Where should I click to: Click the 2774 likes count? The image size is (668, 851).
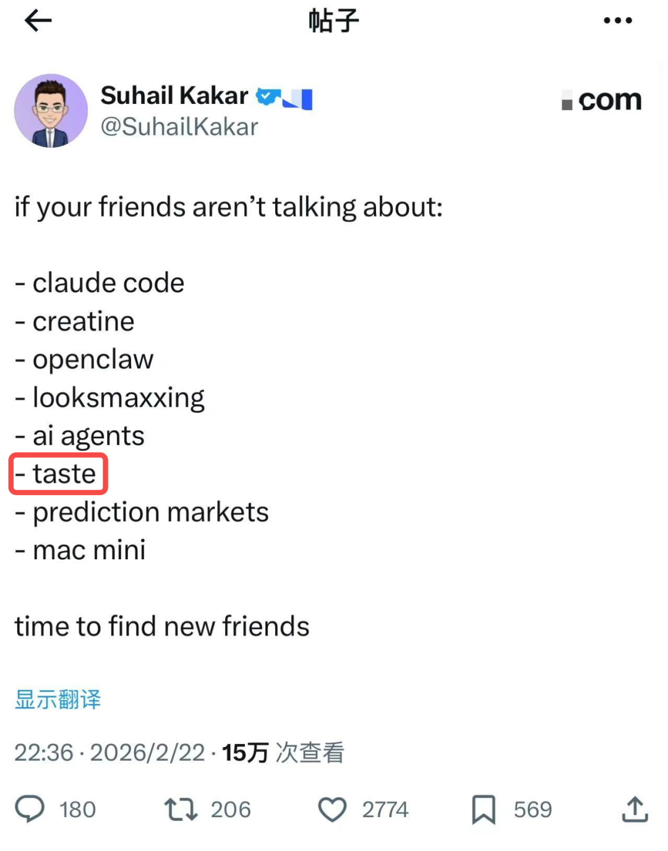tap(385, 810)
